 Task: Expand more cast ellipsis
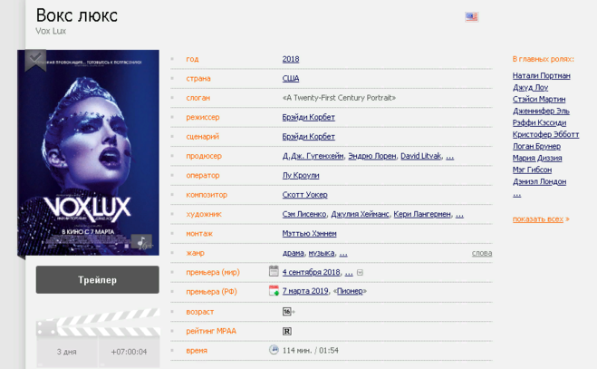point(516,195)
